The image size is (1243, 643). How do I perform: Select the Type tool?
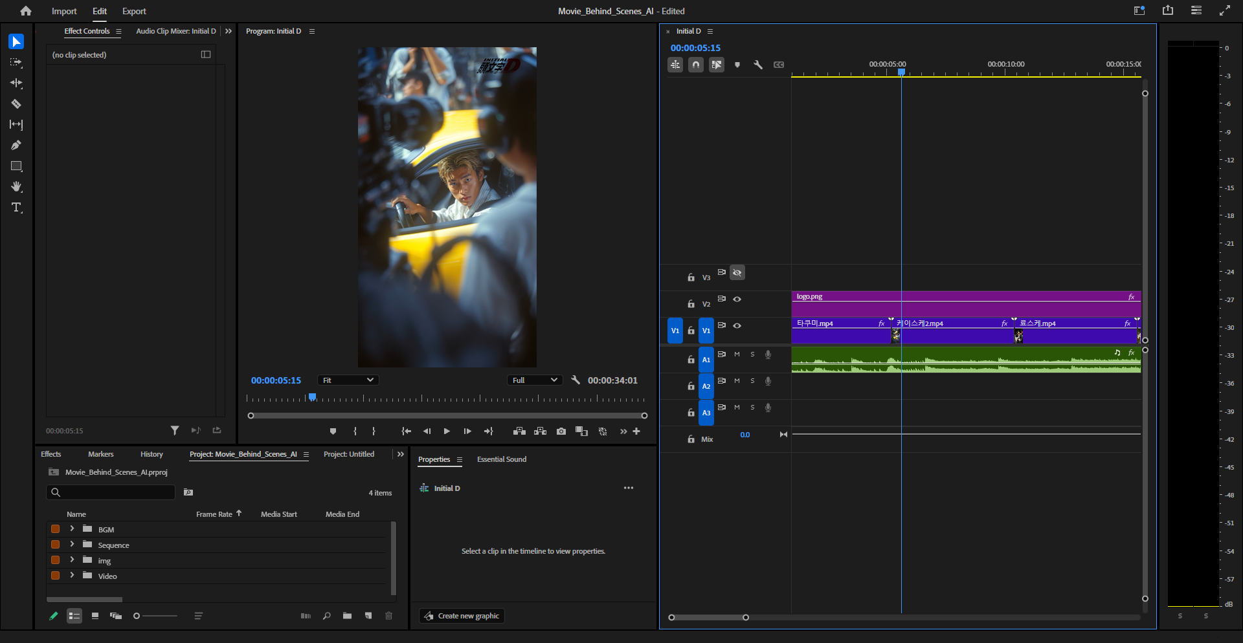16,208
